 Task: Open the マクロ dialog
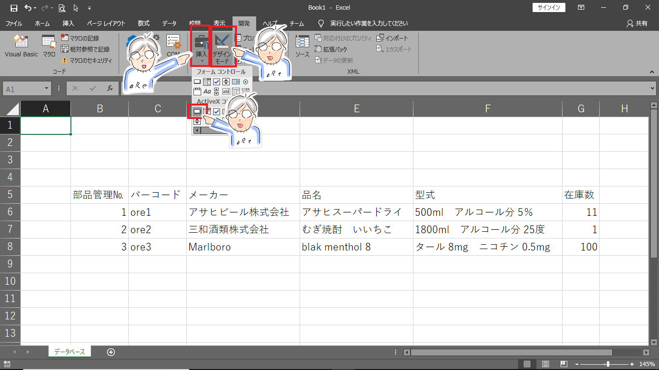tap(49, 47)
